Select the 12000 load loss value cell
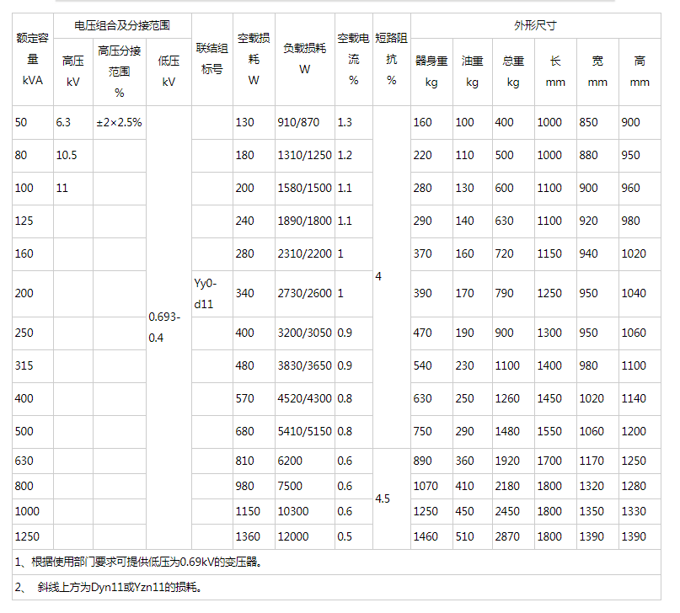This screenshot has height=613, width=680. 292,536
